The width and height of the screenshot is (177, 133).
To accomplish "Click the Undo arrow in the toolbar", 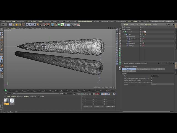I will 2,25.
